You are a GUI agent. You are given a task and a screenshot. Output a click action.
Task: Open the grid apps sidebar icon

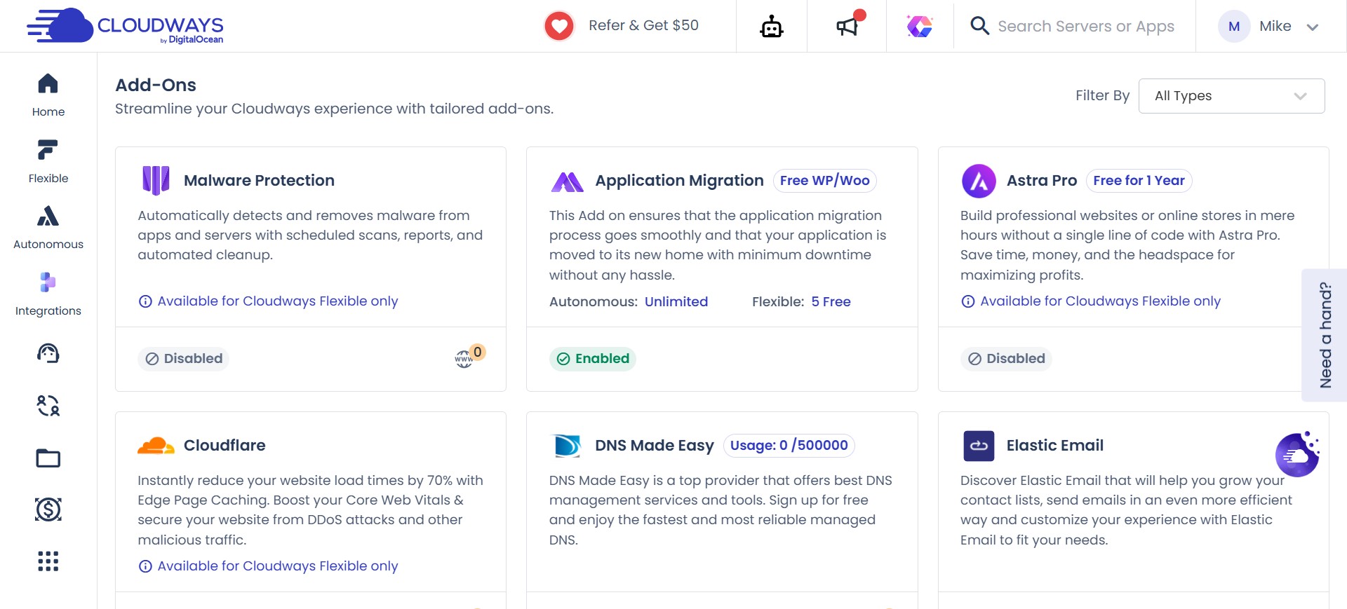pos(48,561)
